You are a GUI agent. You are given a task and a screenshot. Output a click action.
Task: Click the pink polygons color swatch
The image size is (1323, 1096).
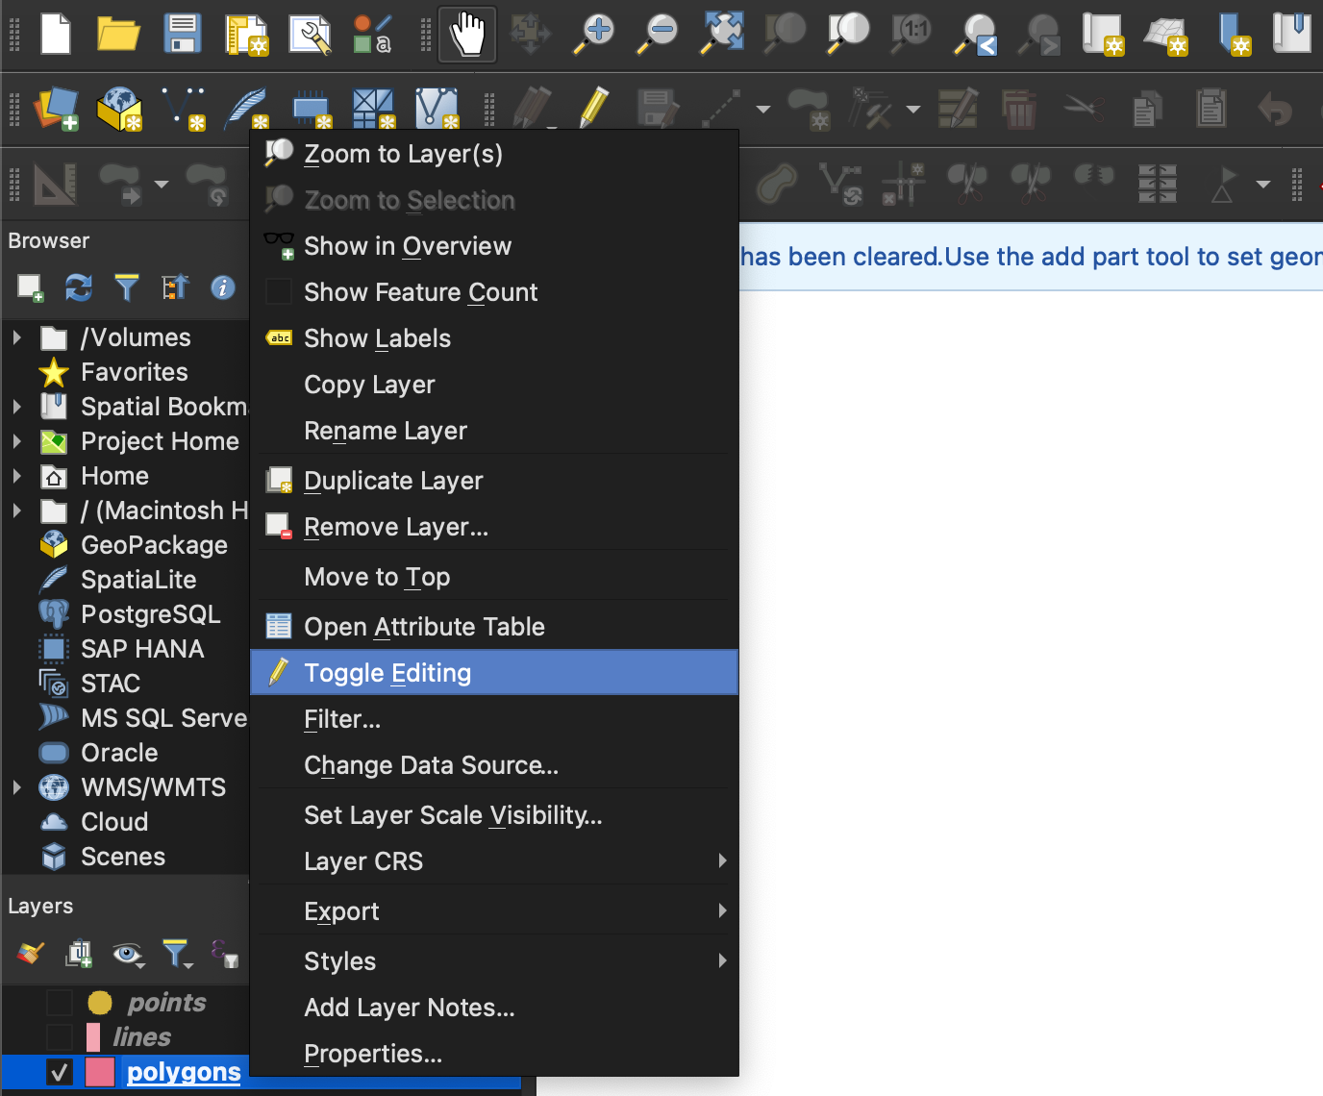coord(99,1072)
